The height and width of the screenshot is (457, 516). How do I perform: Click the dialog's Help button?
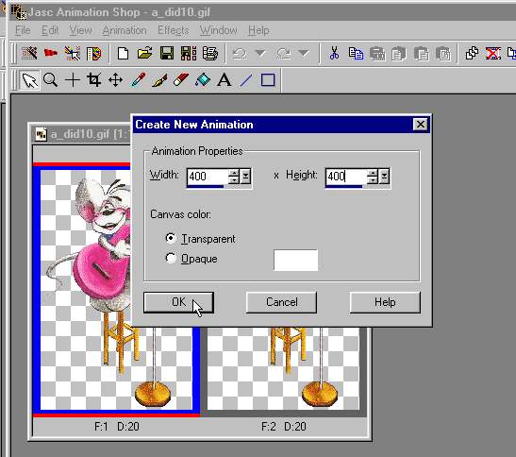tap(385, 302)
